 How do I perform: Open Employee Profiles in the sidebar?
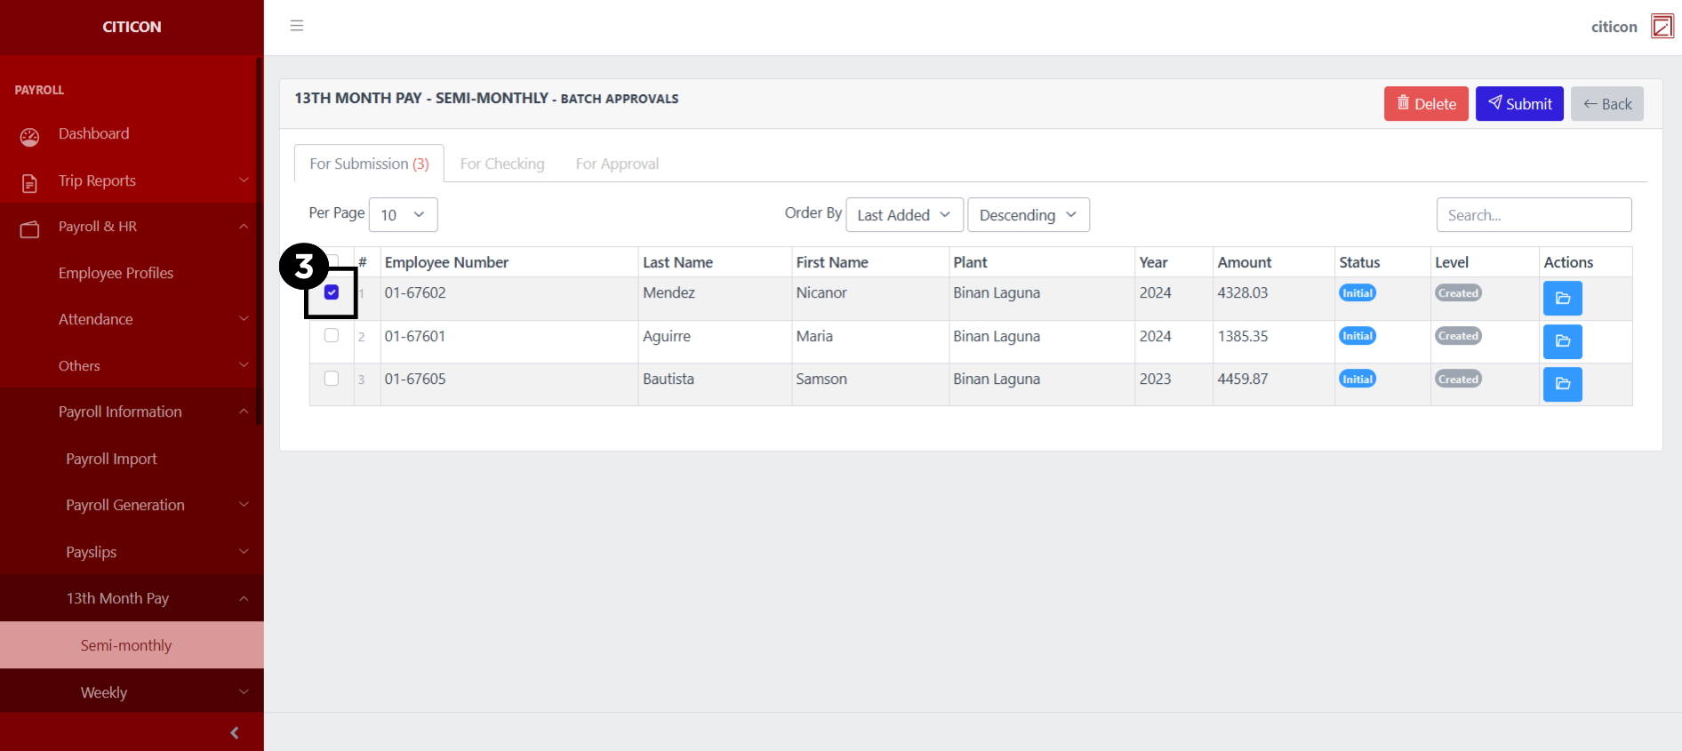(116, 273)
